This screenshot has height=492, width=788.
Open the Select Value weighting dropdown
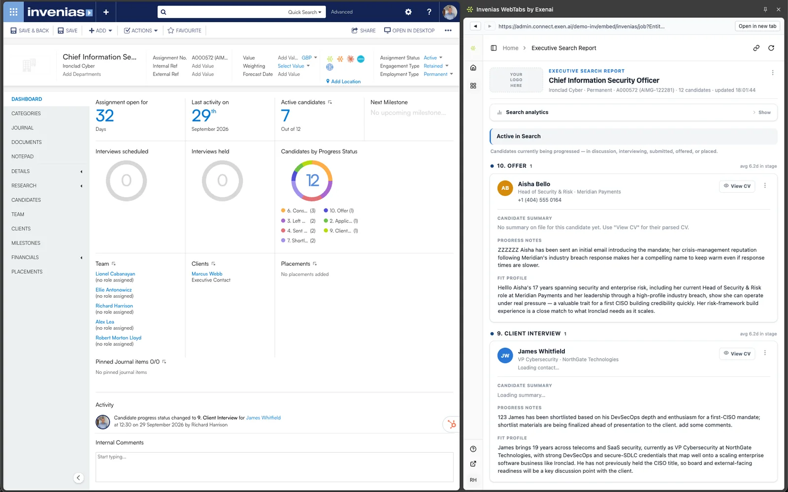pos(294,66)
